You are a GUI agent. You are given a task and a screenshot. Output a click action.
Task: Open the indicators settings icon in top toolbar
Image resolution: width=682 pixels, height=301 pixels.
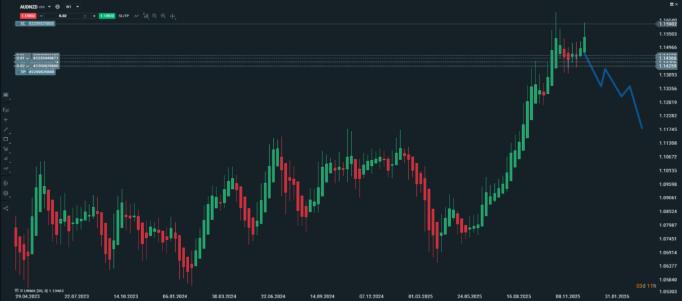click(x=146, y=15)
